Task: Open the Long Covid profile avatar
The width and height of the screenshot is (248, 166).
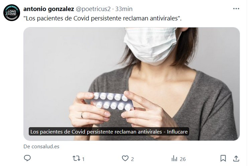Action: pos(12,13)
